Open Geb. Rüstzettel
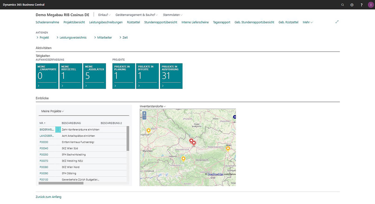Image resolution: width=375 pixels, height=204 pixels. pos(288,22)
